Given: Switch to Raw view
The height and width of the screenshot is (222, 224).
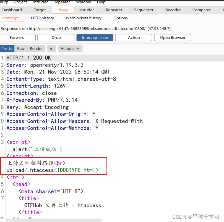Looking at the screenshot, I should pyautogui.click(x=21, y=49).
